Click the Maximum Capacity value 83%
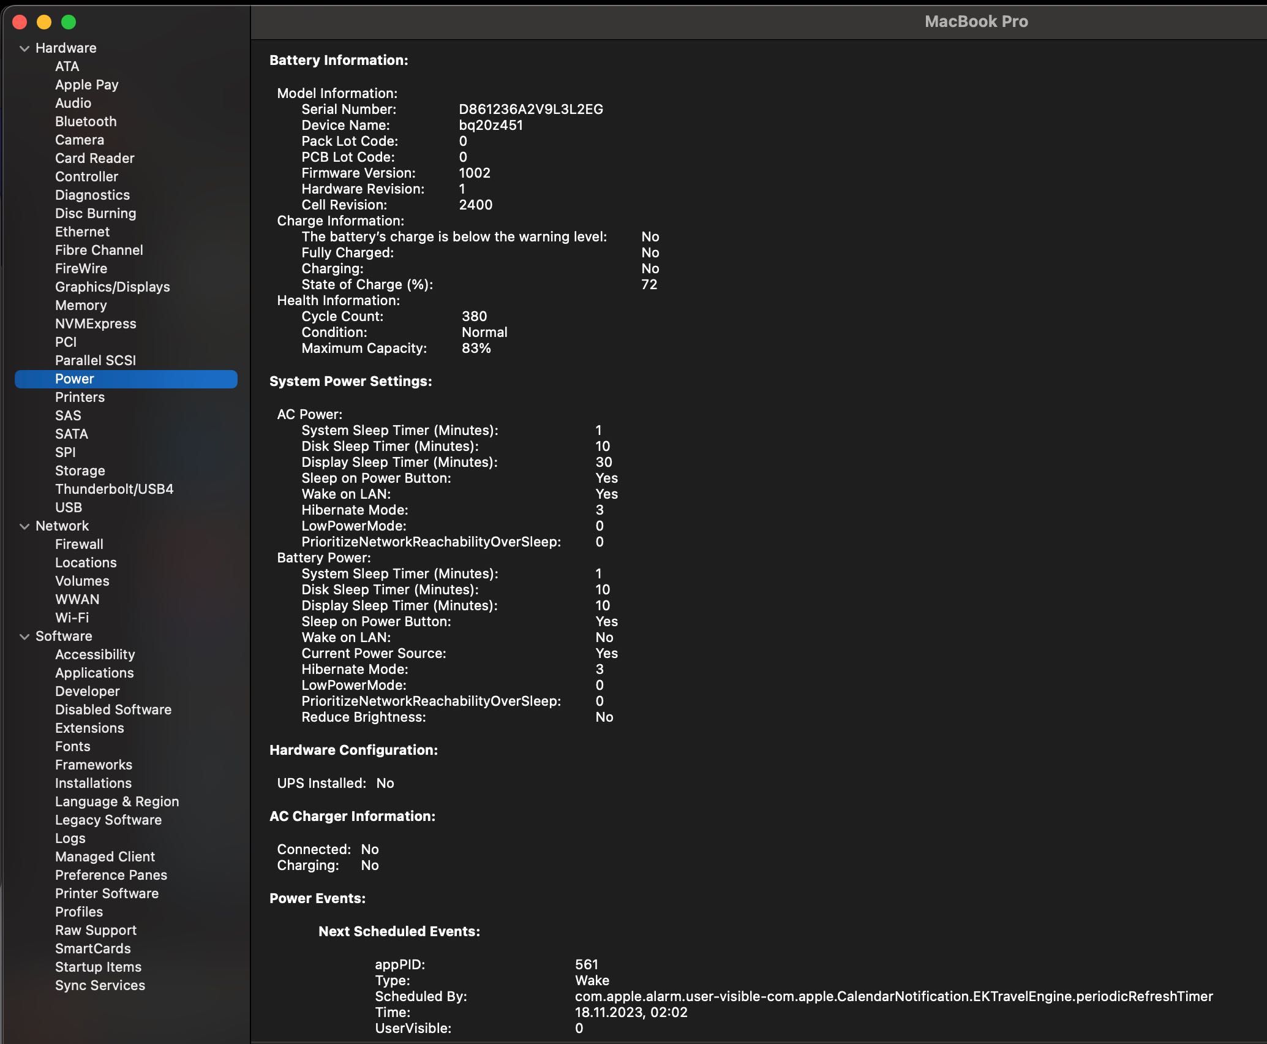 476,348
